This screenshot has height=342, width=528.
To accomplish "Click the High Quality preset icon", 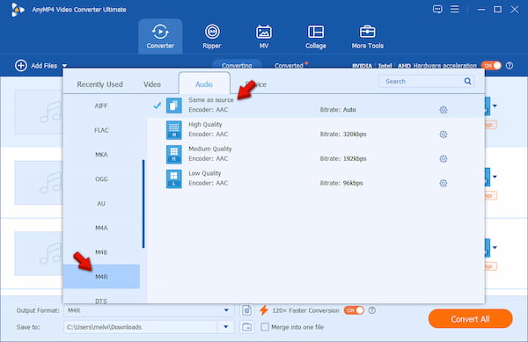I will [x=173, y=130].
